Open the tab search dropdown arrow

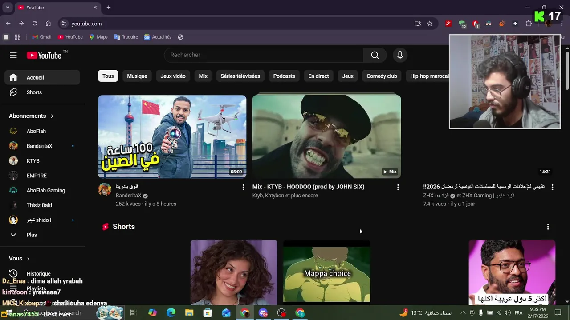coord(8,8)
